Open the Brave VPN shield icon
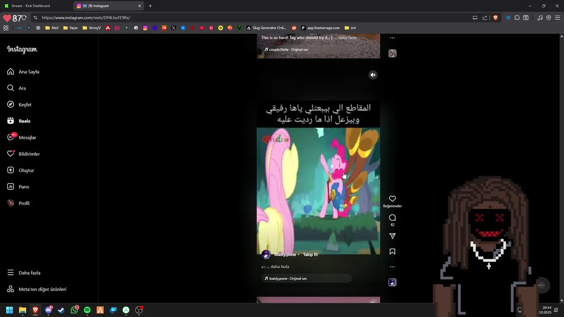 click(549, 18)
